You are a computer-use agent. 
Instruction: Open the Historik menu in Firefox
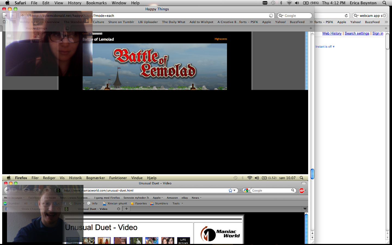75,178
